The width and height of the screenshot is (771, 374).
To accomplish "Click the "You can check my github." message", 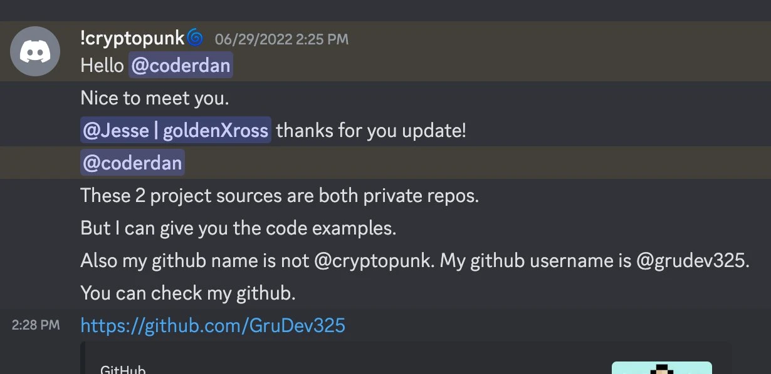I will pos(187,293).
